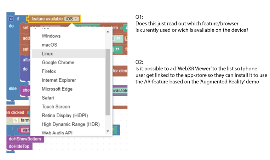Click the 'for elem' block fragment

(120, 71)
